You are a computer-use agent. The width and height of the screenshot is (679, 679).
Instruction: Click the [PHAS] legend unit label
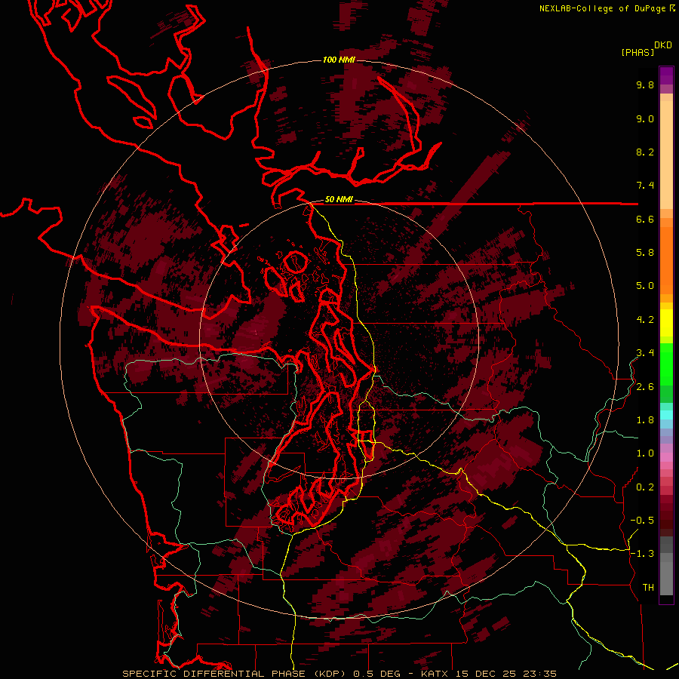coord(638,52)
